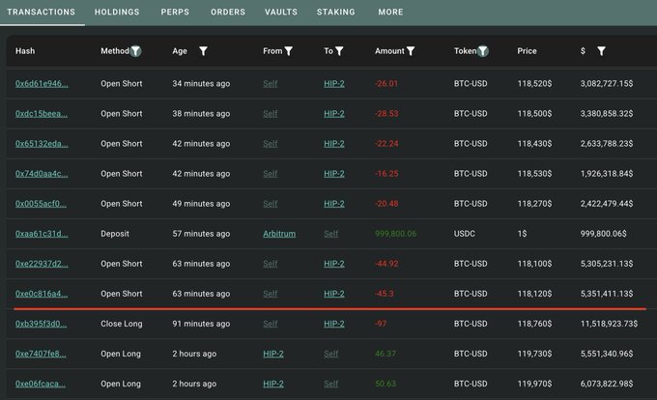Select the amount -45.3

click(385, 294)
